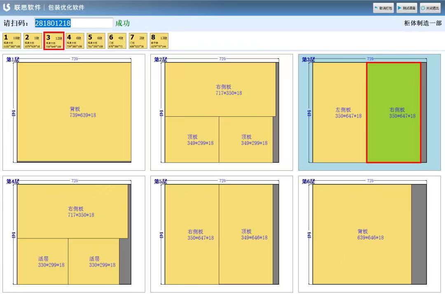445x297 pixels.
Task: Open package tile 4 with 6块
Action: [x=75, y=41]
